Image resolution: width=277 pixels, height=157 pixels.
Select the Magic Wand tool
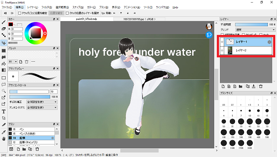pos(3,91)
